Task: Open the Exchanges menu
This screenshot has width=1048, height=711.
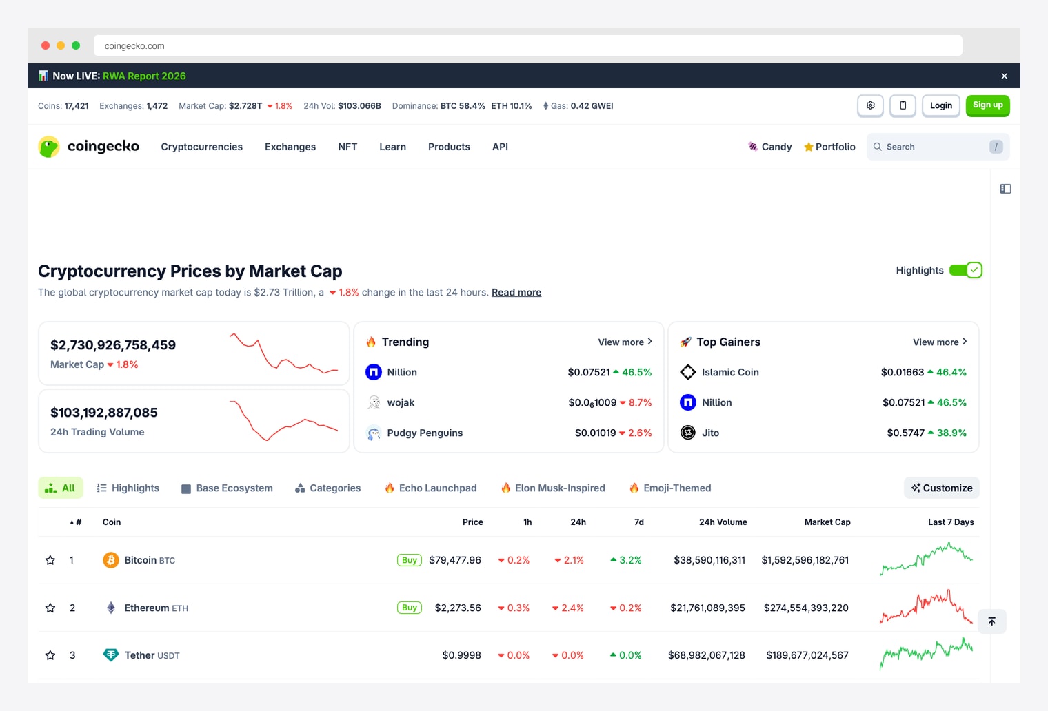Action: click(290, 147)
